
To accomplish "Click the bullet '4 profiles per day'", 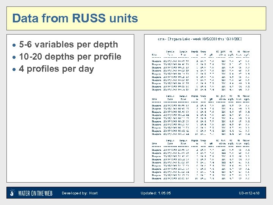I will coord(56,69).
